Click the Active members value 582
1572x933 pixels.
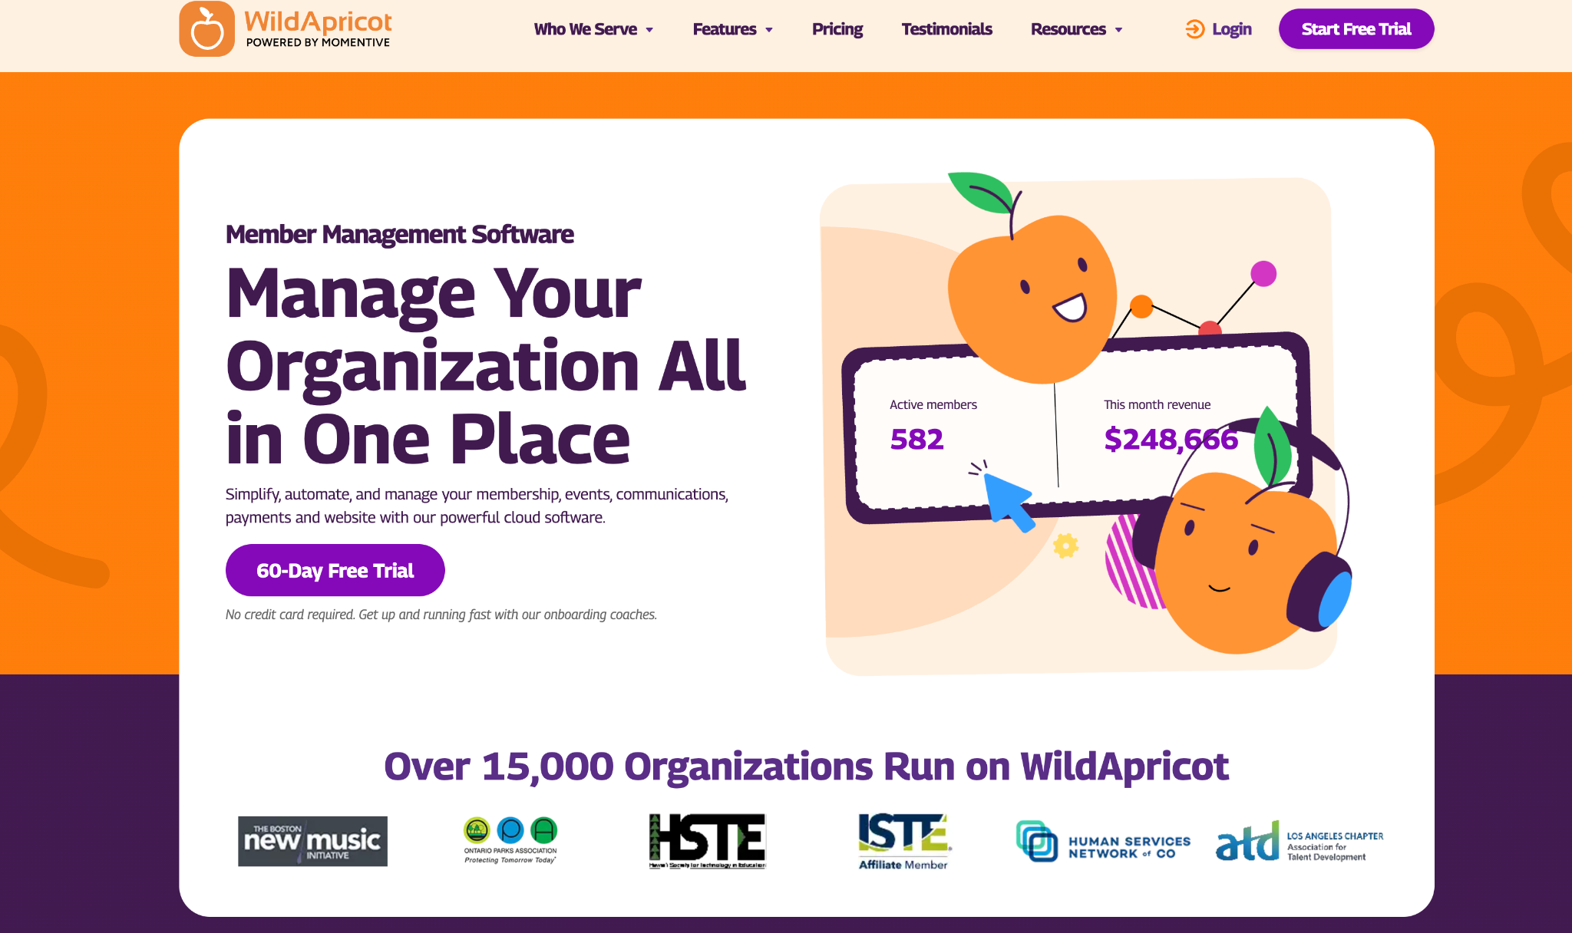coord(916,439)
